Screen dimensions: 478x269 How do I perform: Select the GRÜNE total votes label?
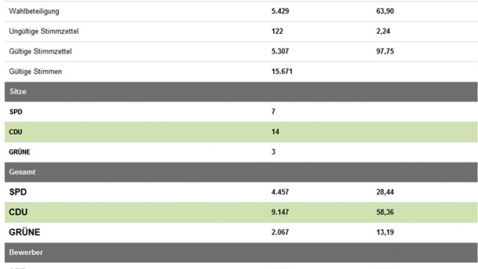[25, 232]
